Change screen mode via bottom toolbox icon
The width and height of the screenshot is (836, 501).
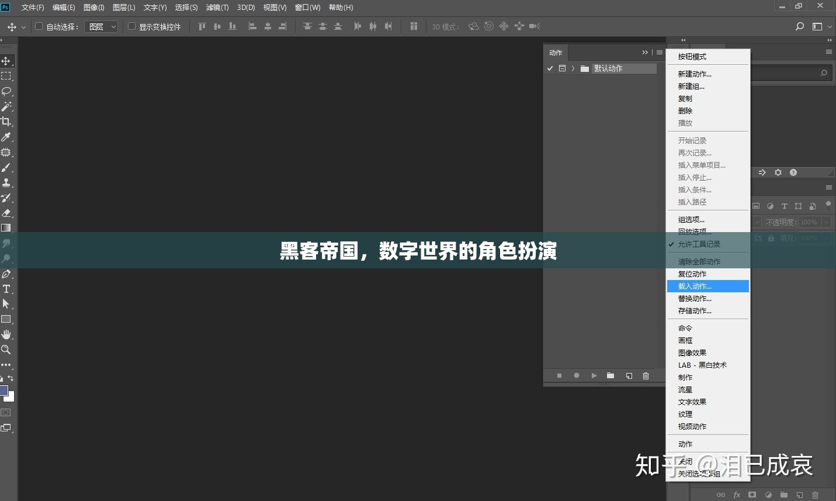point(6,428)
